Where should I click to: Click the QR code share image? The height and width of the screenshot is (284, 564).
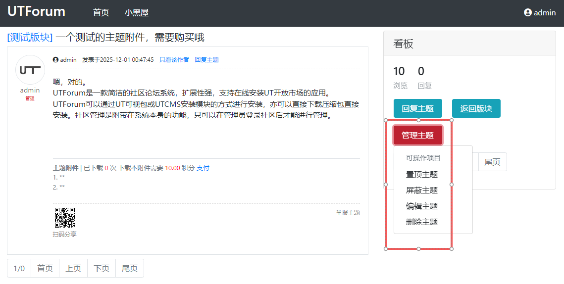64,217
